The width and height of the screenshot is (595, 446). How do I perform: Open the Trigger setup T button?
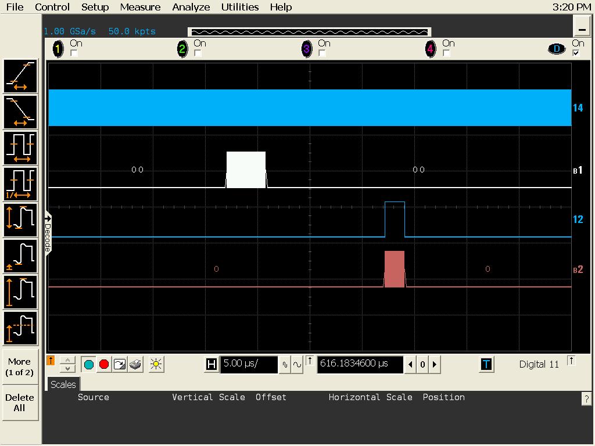tap(486, 365)
